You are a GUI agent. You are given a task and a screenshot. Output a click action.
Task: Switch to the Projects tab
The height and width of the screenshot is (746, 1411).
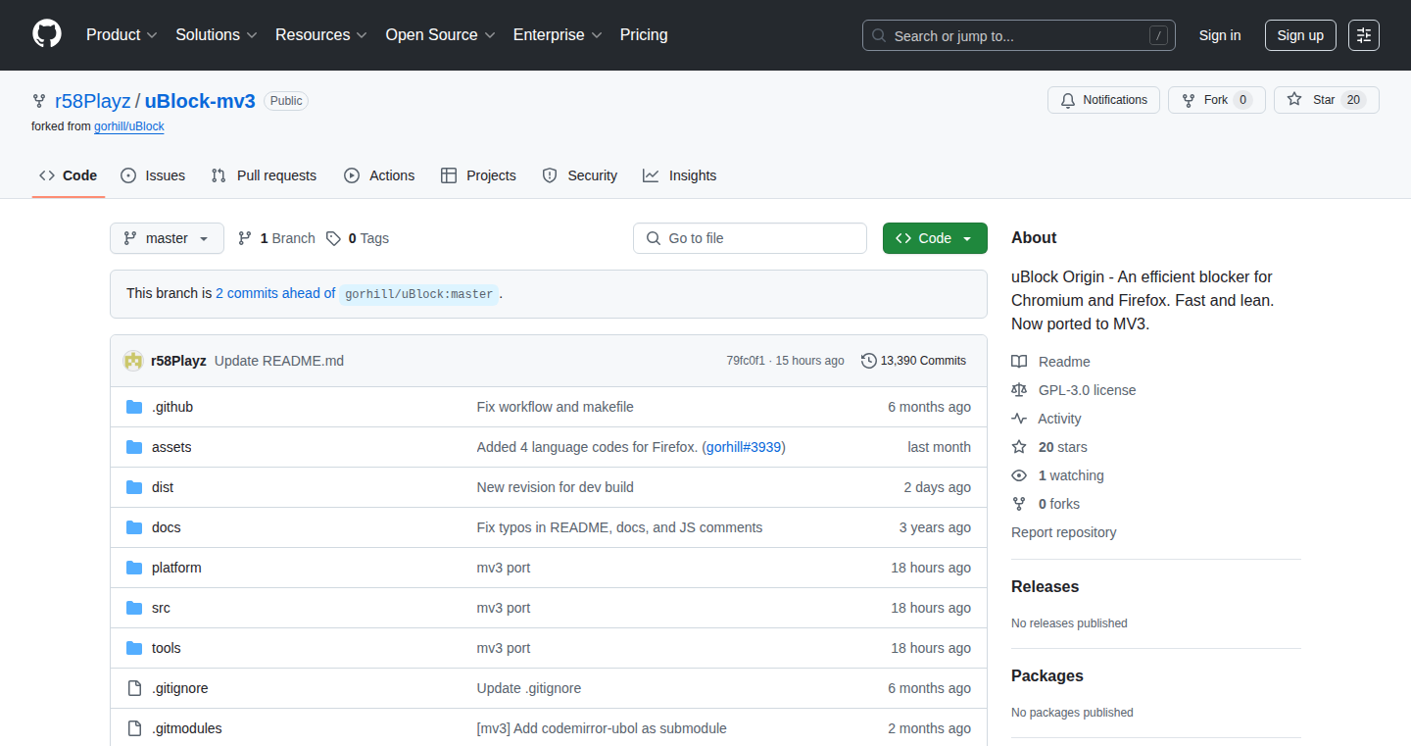[x=478, y=175]
